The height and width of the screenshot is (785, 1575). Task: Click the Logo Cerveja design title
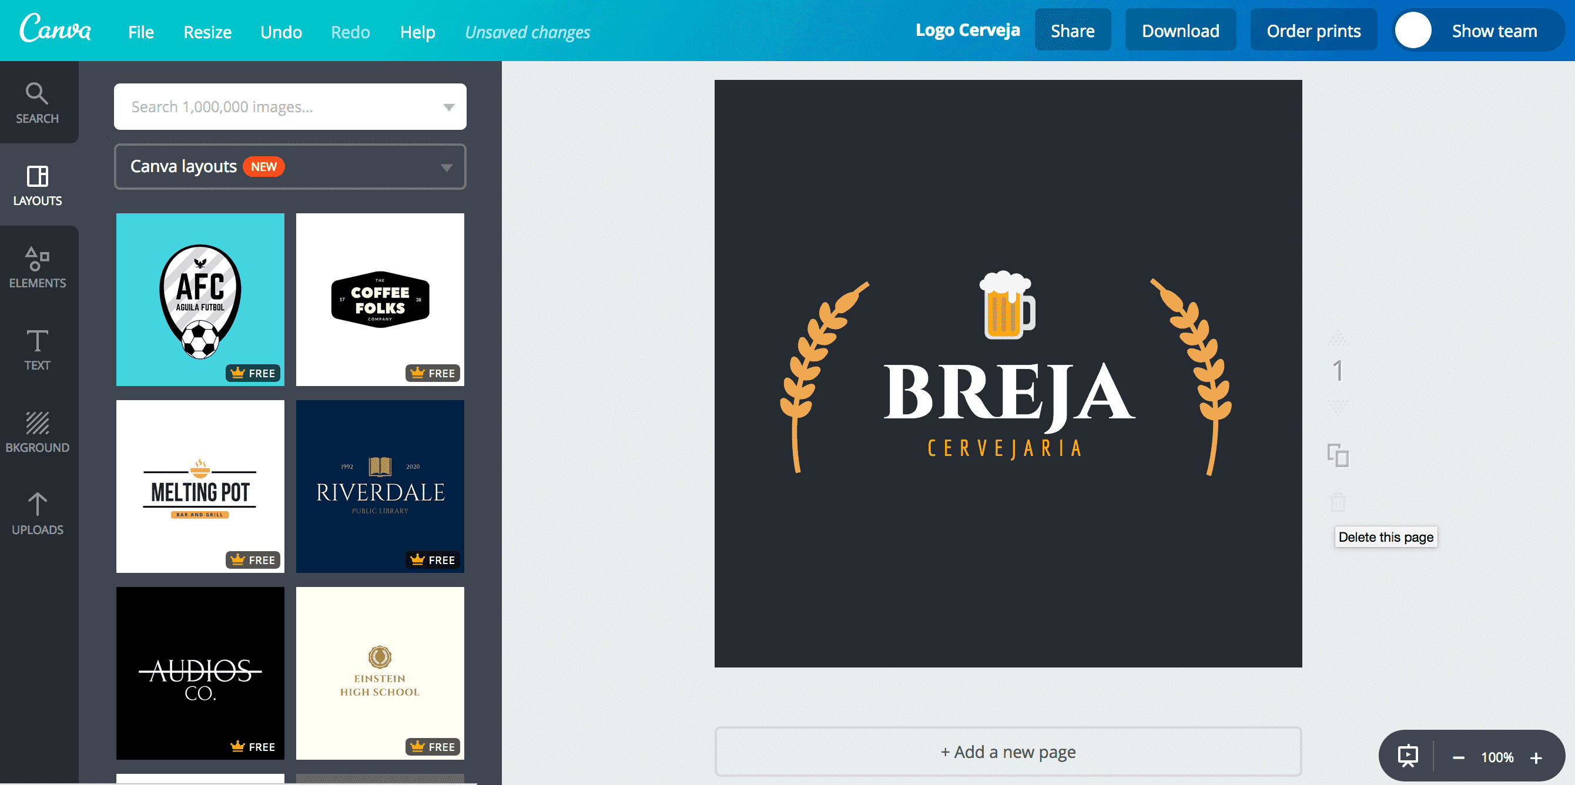click(x=967, y=31)
